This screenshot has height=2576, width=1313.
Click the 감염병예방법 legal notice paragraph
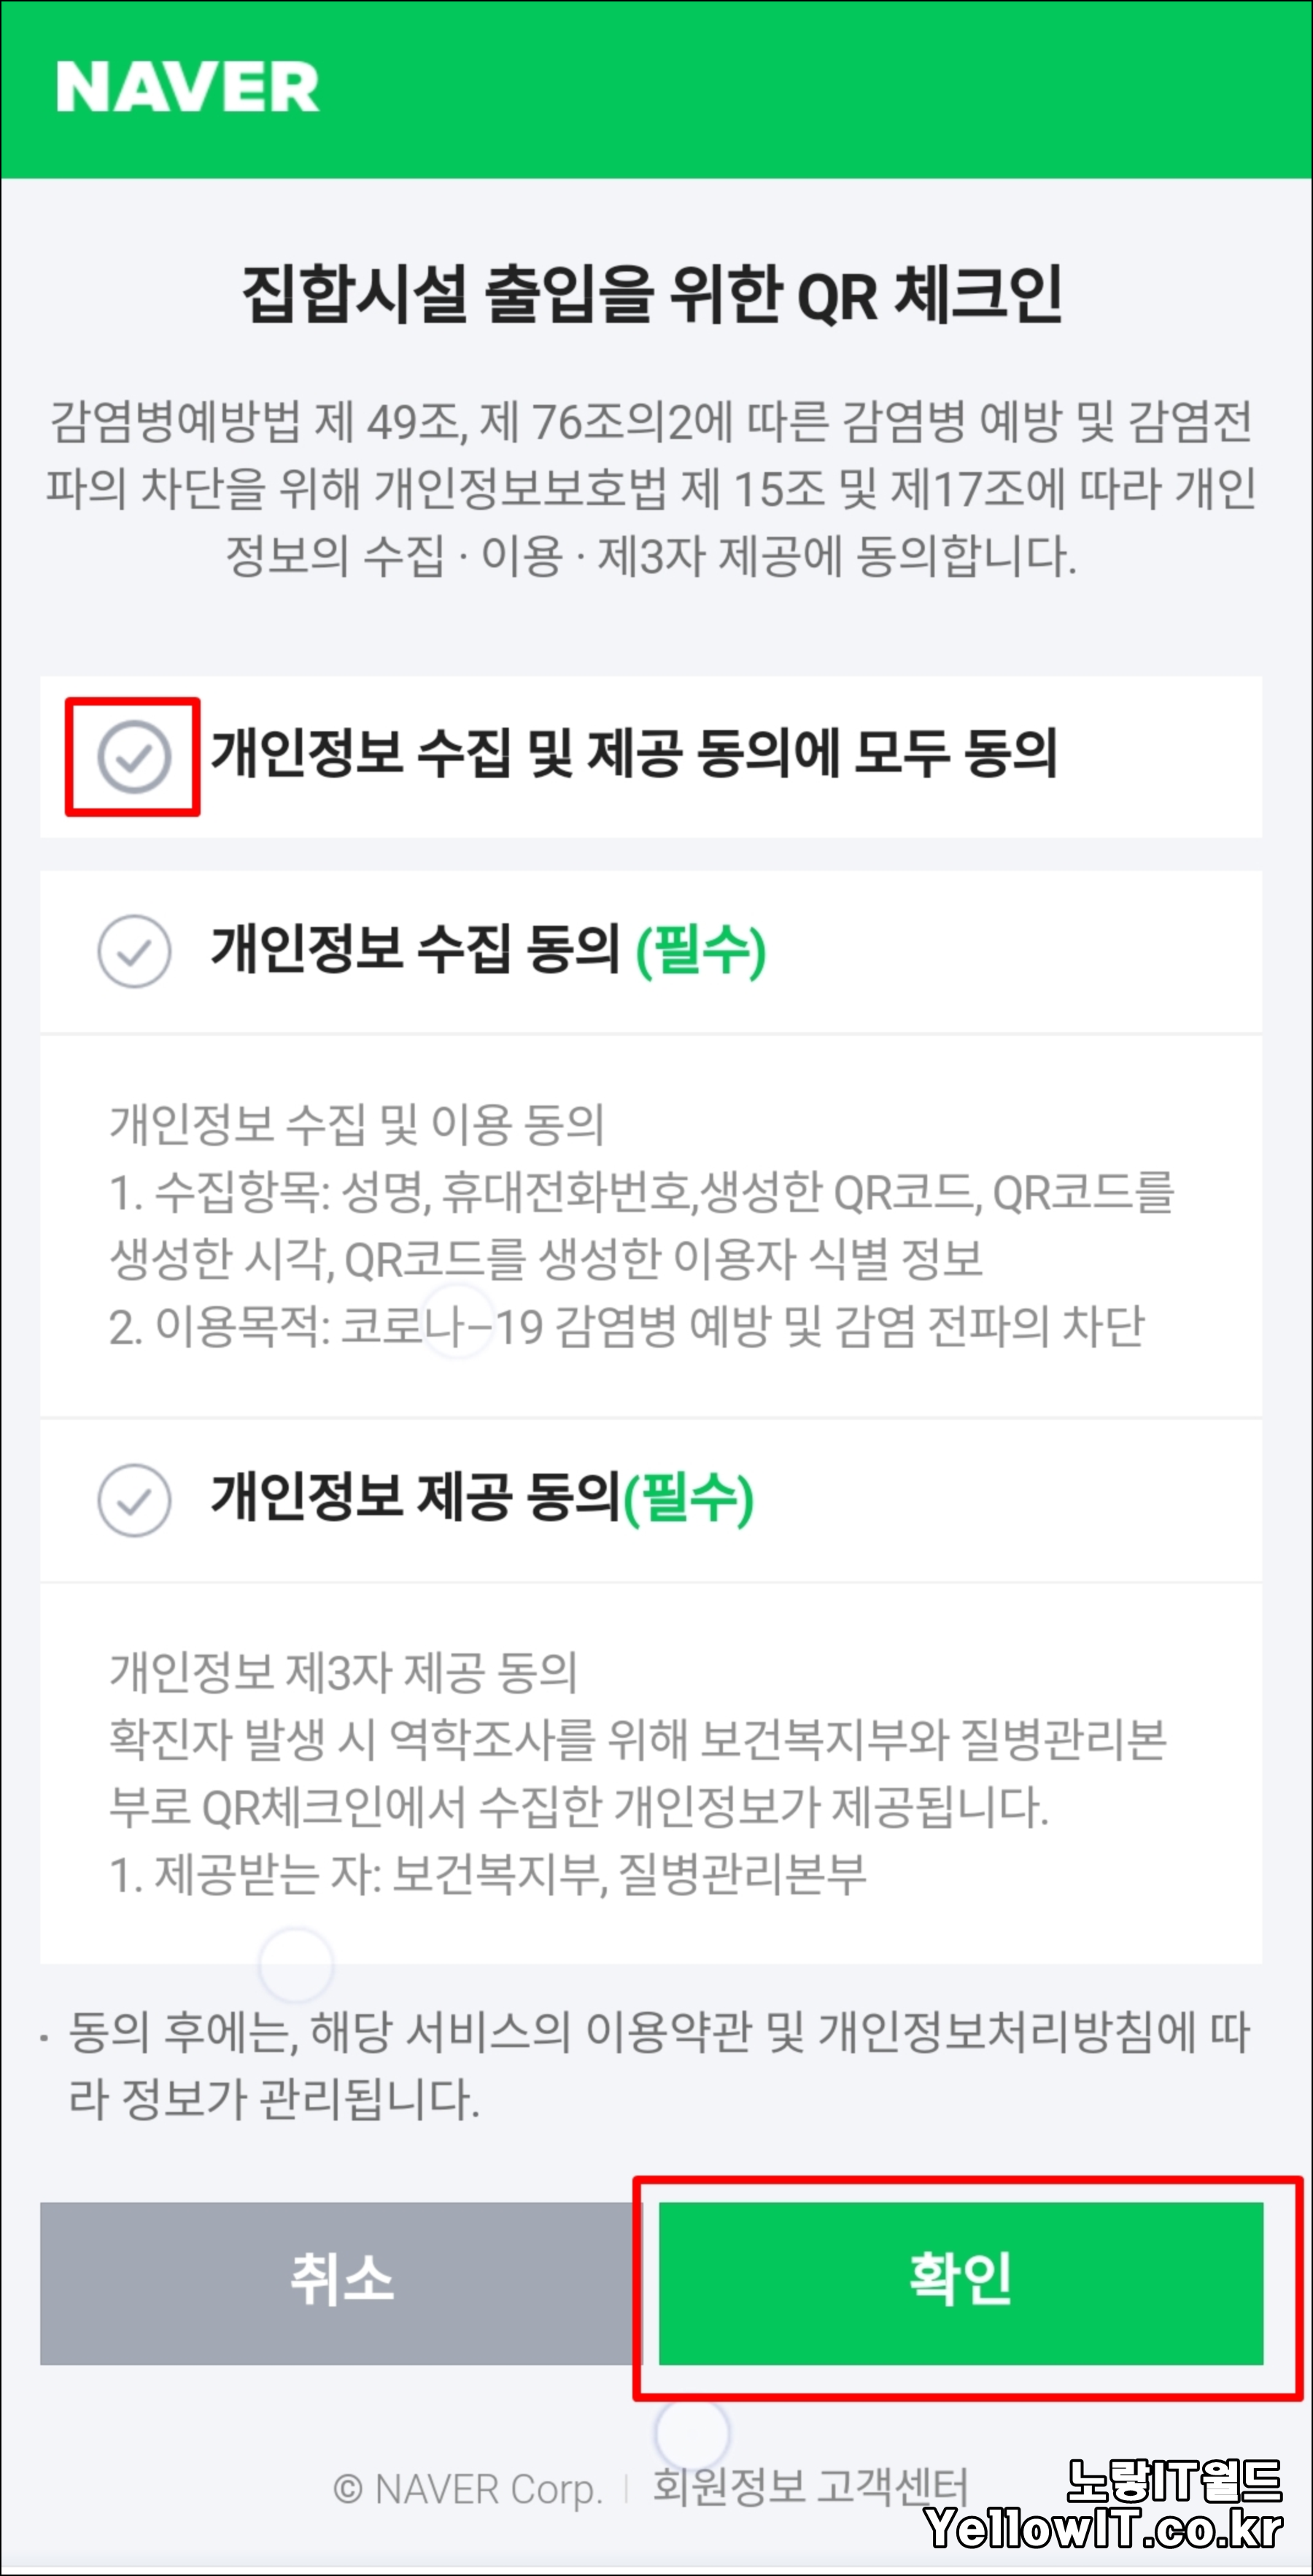coord(652,488)
